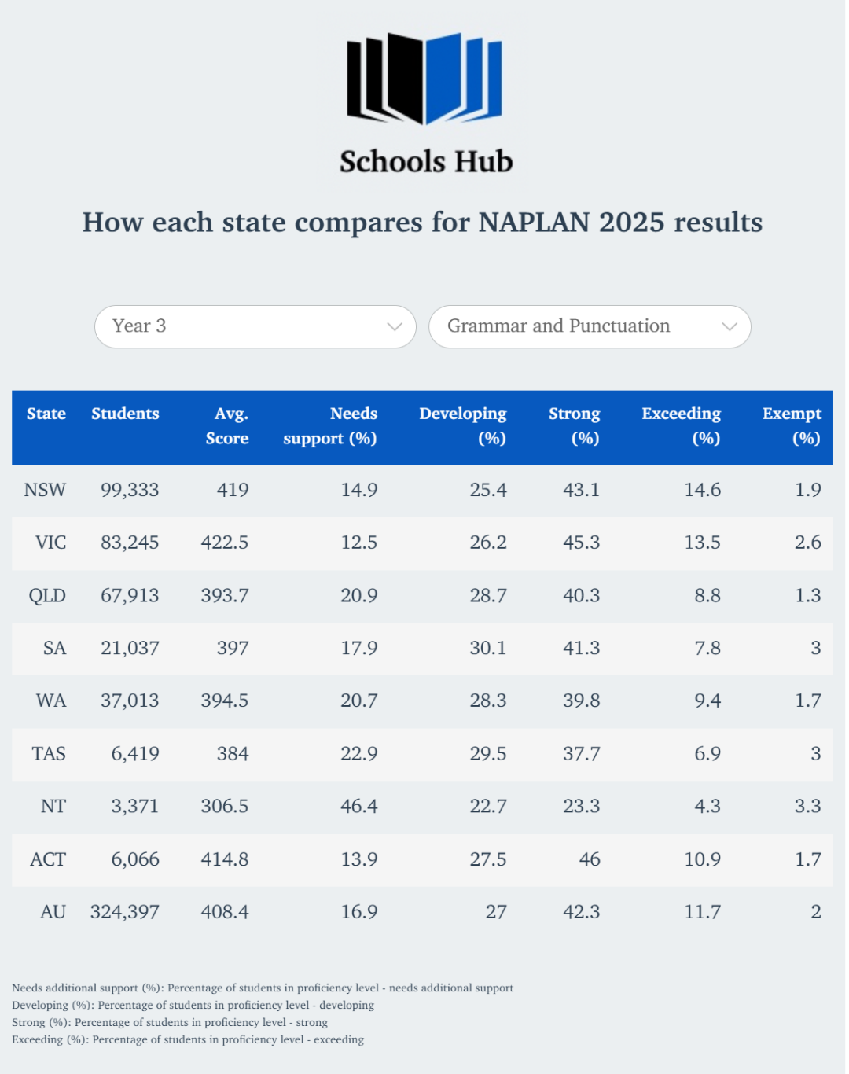This screenshot has width=849, height=1074.
Task: Click the Developing (%) column header
Action: pos(463,426)
